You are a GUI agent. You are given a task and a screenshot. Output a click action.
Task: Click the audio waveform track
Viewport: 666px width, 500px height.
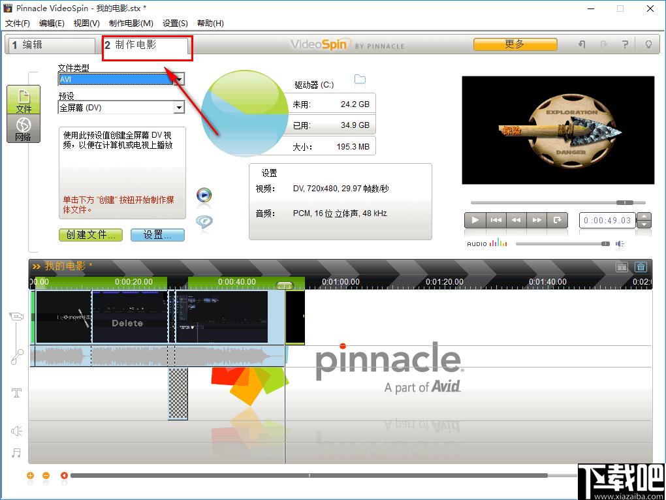pyautogui.click(x=158, y=356)
